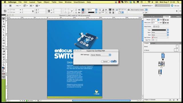Click the reference point locator grid
The height and width of the screenshot is (103, 183).
(x=5, y=11)
